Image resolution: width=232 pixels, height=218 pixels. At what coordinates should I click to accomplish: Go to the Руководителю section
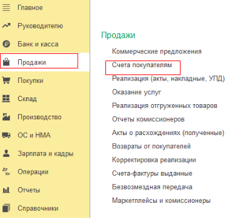click(40, 26)
